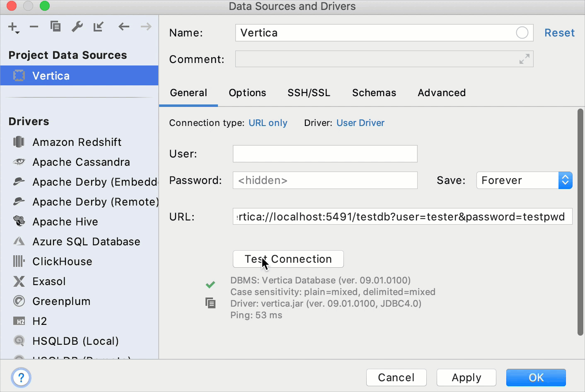Go back with the left arrow icon
This screenshot has height=392, width=585.
(x=124, y=27)
